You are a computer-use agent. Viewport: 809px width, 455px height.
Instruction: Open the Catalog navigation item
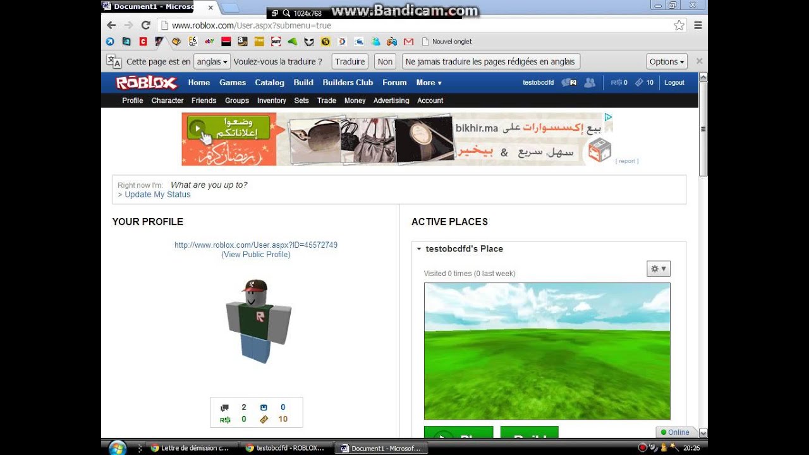(x=270, y=83)
